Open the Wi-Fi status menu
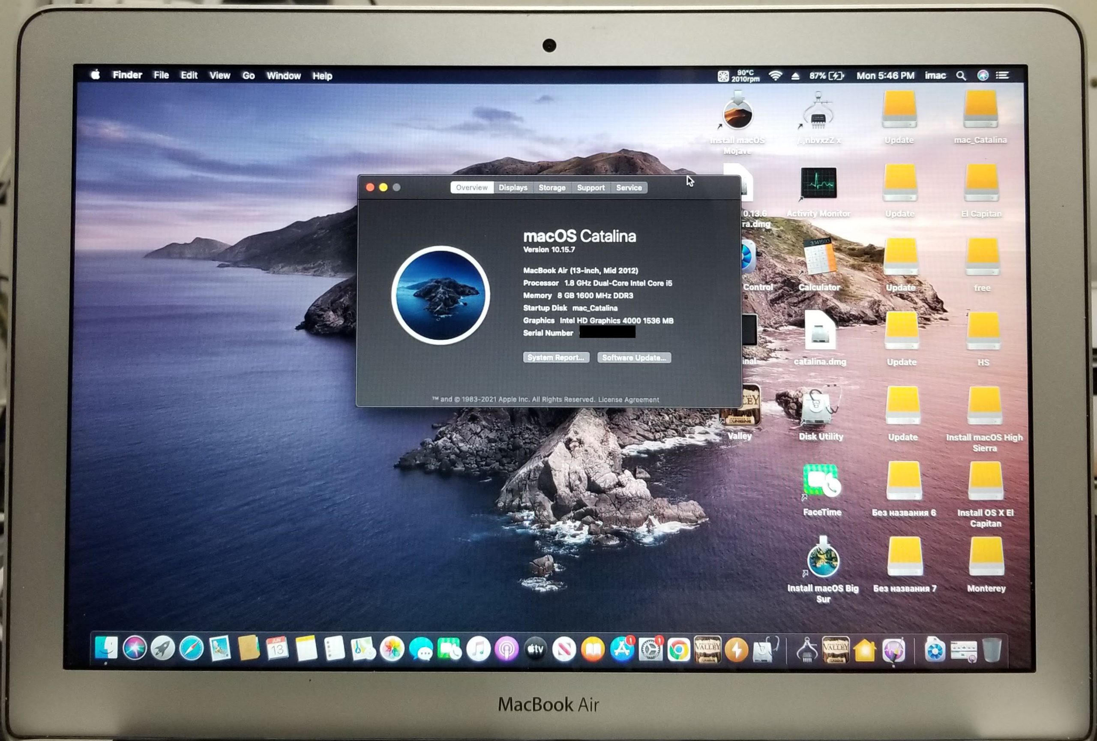The height and width of the screenshot is (741, 1097). 775,75
